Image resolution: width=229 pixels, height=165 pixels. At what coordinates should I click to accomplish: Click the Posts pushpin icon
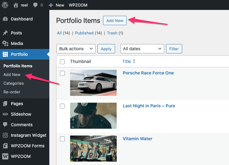[x=5, y=33]
